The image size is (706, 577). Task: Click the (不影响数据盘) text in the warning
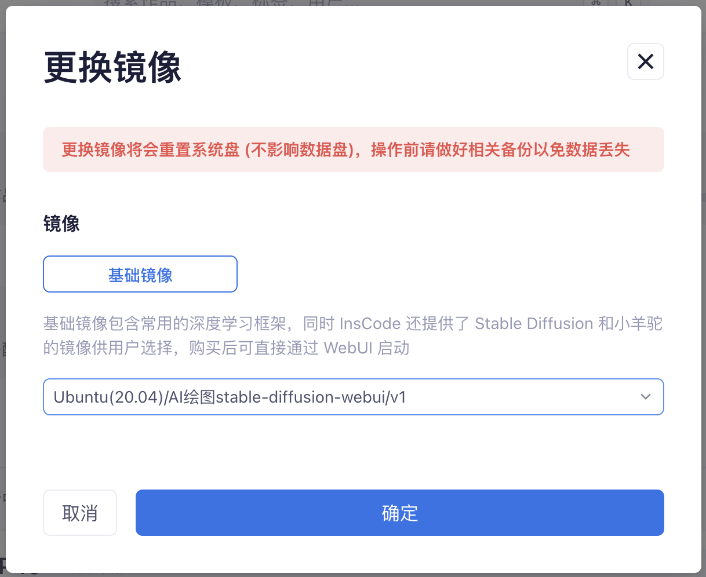[300, 150]
